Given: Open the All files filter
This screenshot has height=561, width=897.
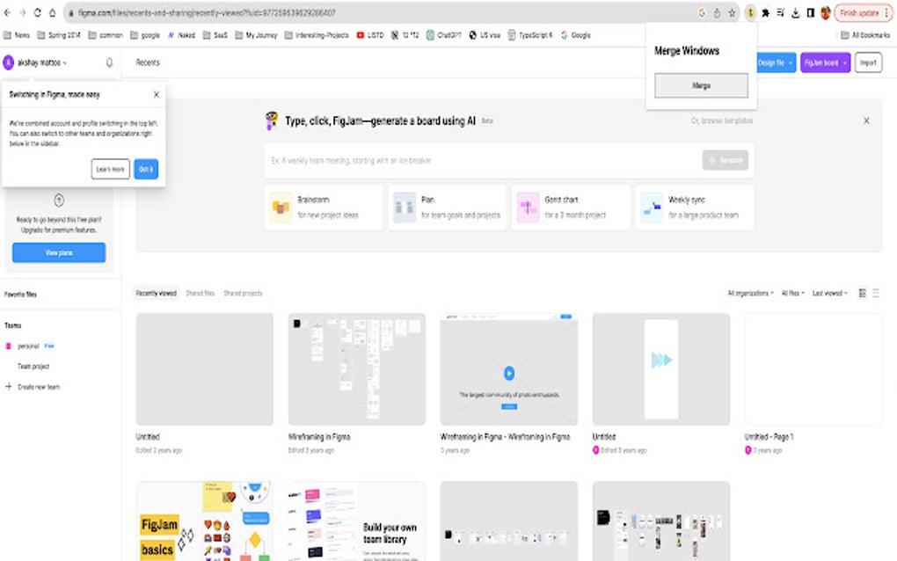Looking at the screenshot, I should pyautogui.click(x=793, y=293).
